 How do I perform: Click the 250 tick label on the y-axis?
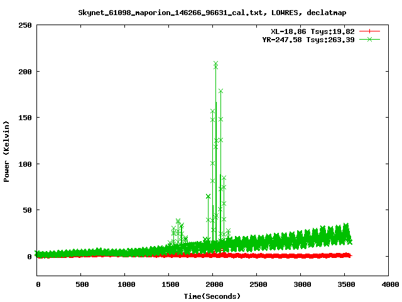[x=25, y=25]
